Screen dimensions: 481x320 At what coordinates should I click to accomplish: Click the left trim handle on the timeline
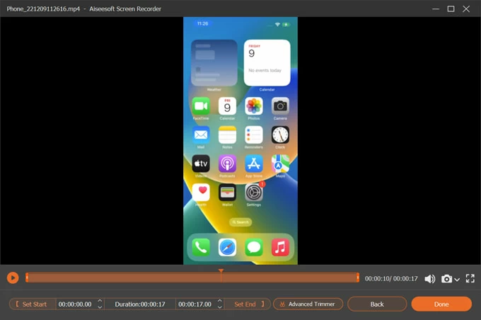(27, 278)
